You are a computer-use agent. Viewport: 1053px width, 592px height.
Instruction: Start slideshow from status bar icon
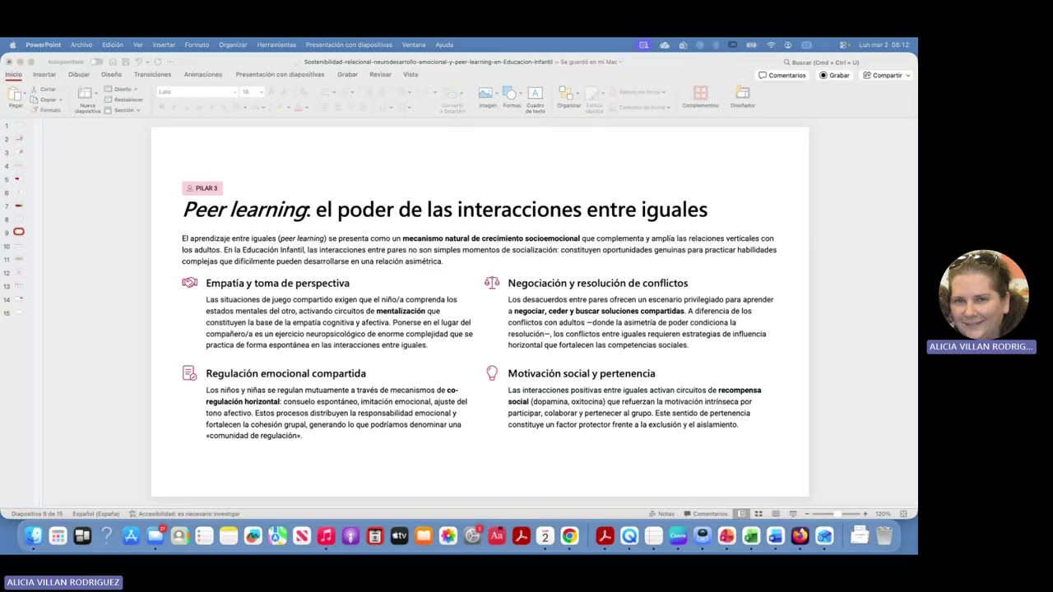[792, 514]
